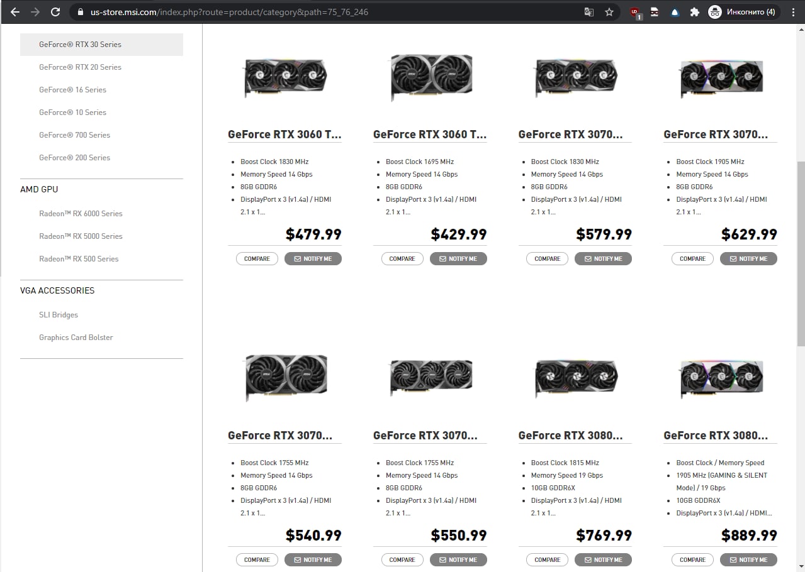
Task: Open Radeon RX 5000 Series category
Action: (x=81, y=236)
